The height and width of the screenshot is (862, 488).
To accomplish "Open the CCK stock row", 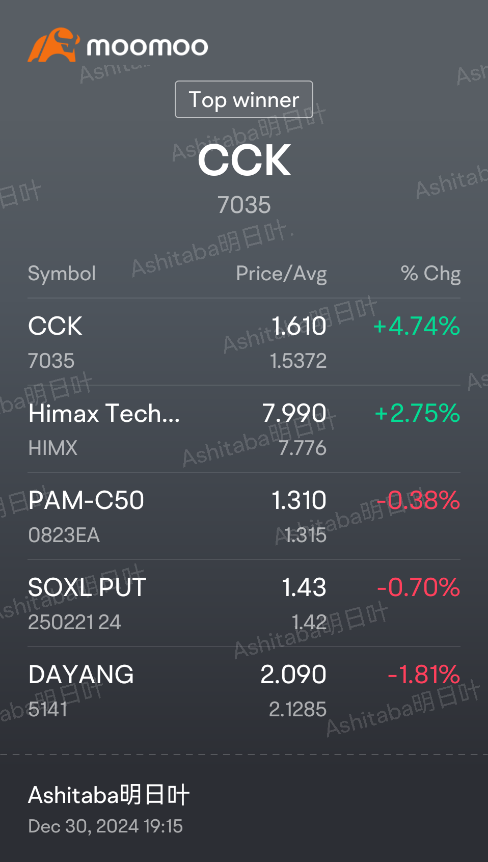I will click(244, 342).
